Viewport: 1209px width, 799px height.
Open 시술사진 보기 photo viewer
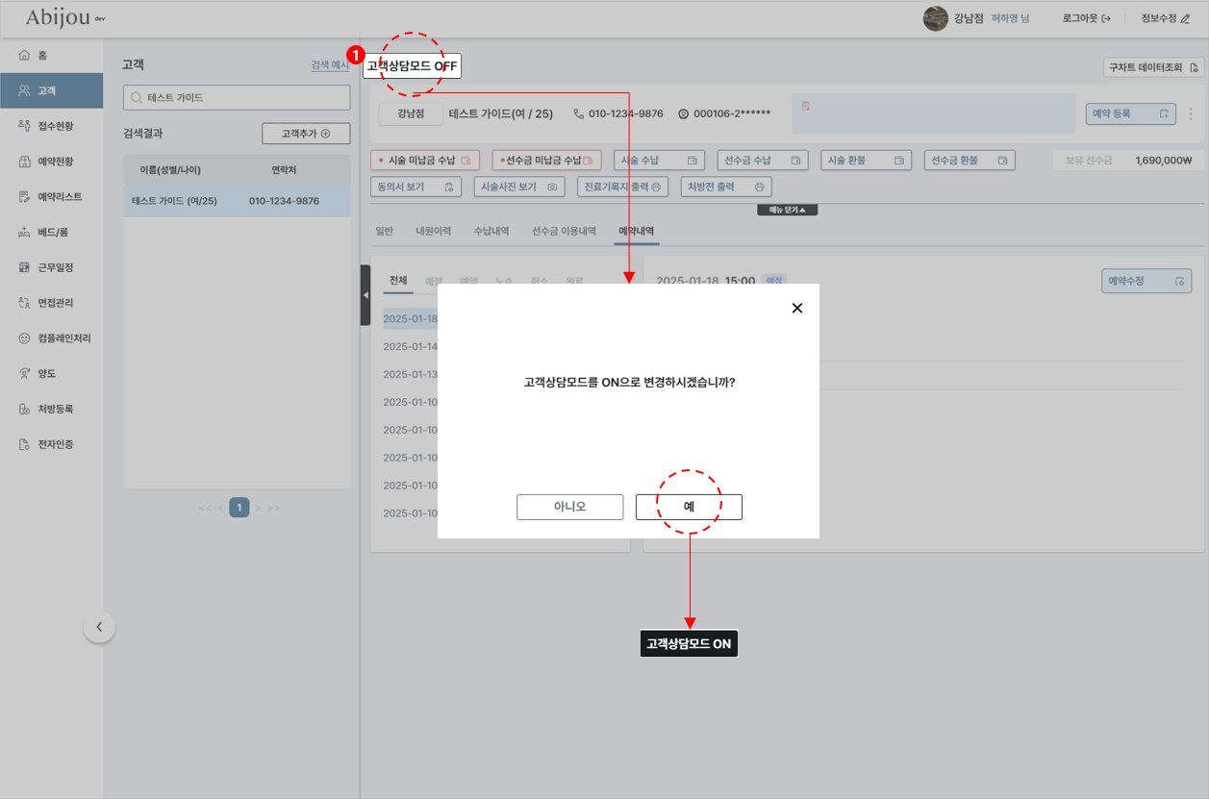(x=519, y=187)
